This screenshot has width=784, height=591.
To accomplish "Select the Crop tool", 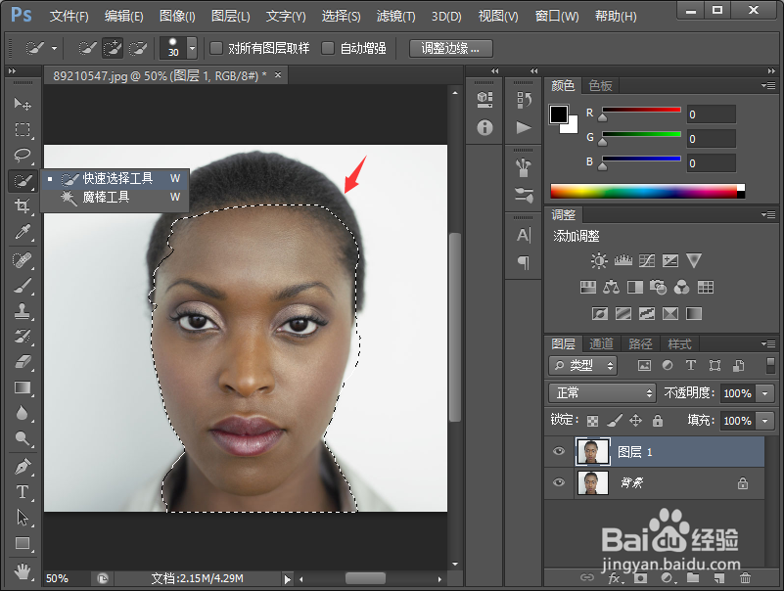I will 22,205.
